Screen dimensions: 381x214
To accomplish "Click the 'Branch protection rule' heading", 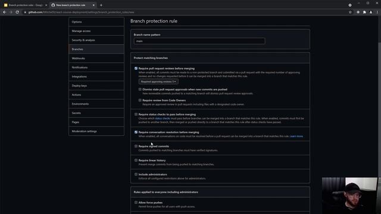I will click(x=154, y=21).
